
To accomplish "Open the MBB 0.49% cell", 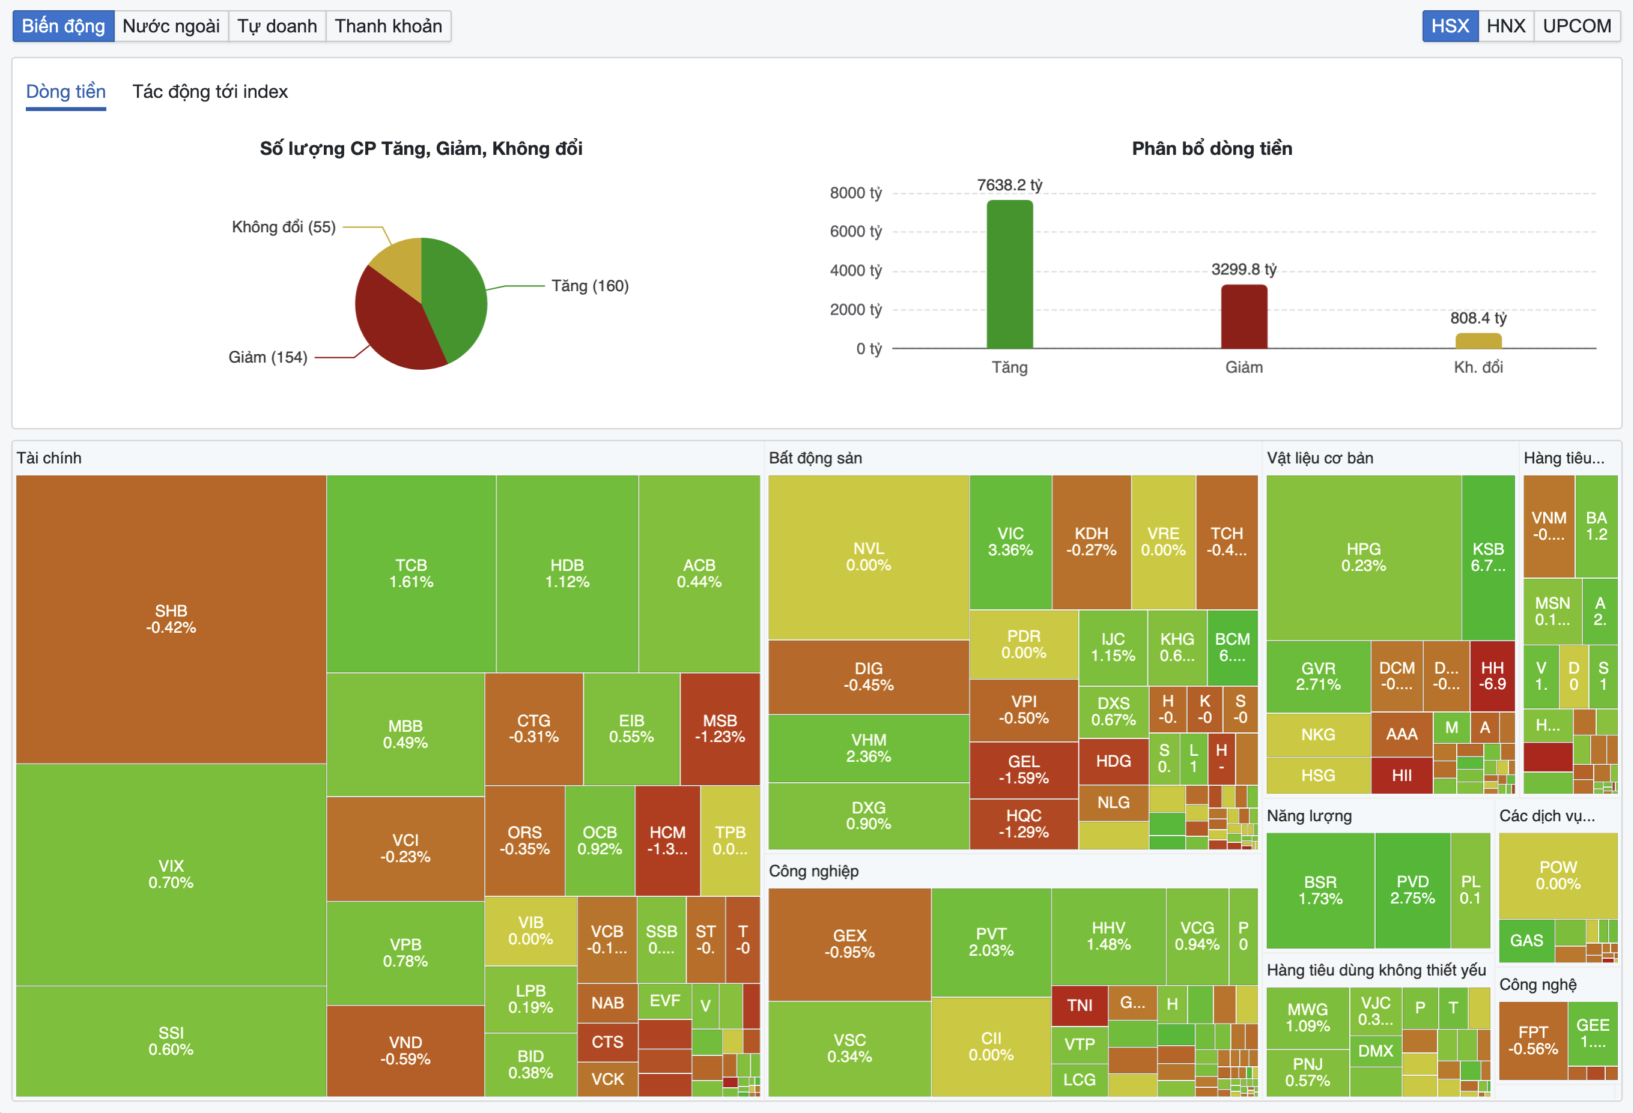I will click(405, 734).
